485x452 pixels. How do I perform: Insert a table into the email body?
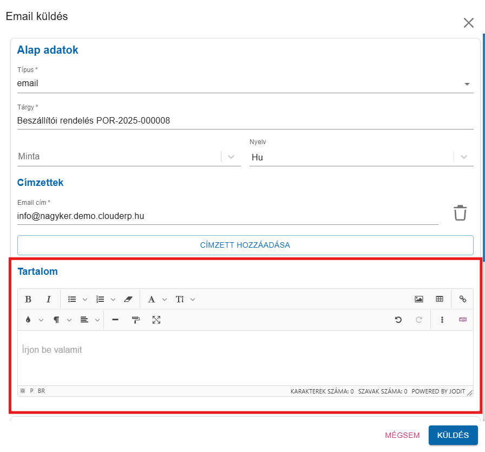440,299
